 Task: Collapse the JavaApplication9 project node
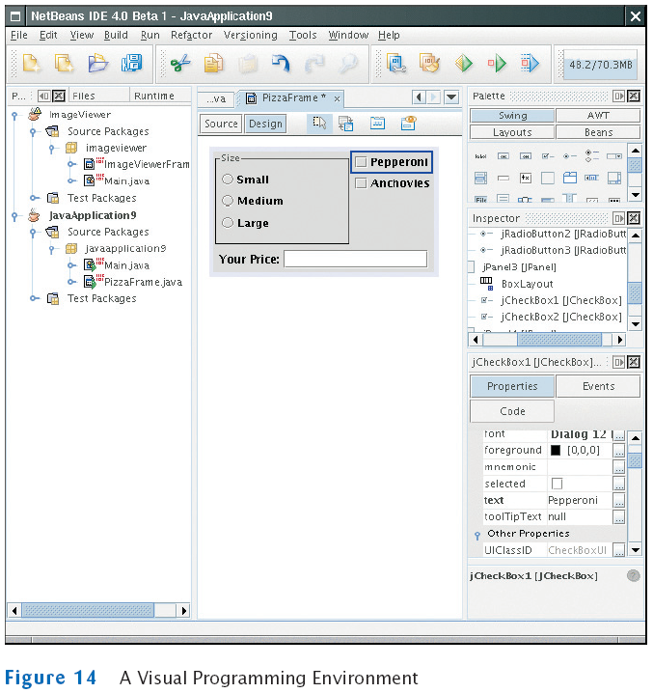tap(15, 215)
